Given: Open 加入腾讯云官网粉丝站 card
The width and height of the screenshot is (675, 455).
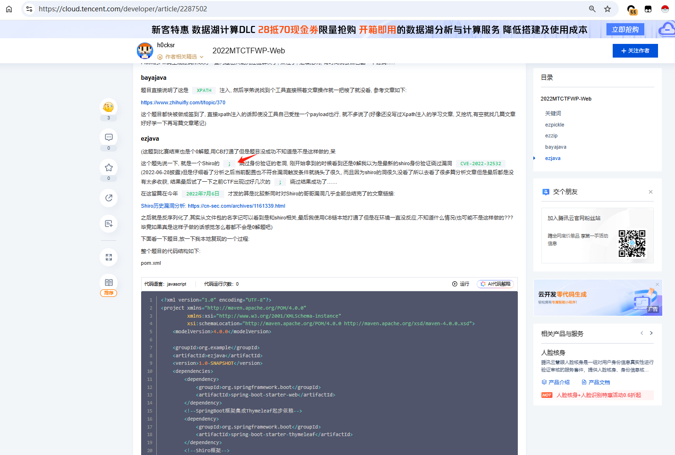Looking at the screenshot, I should 597,236.
